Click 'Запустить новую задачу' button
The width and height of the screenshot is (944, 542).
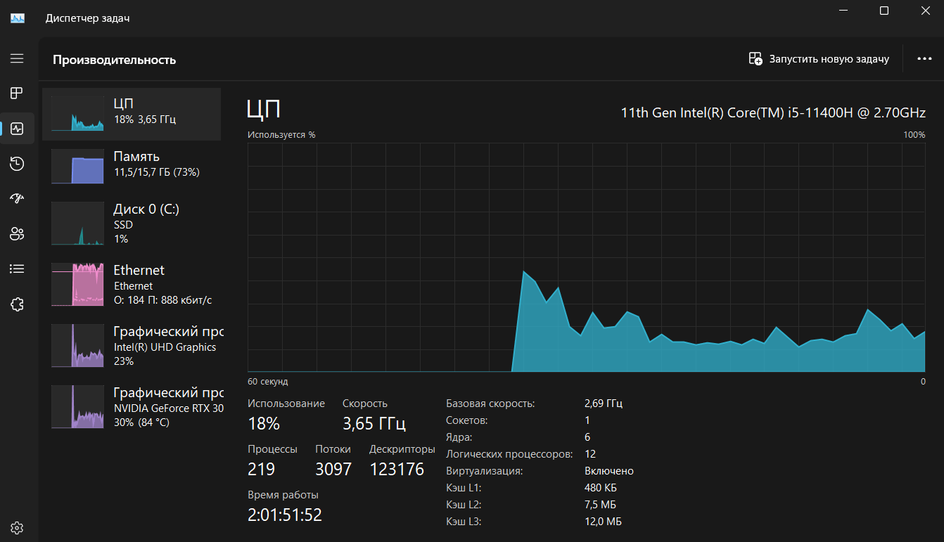[x=819, y=59]
